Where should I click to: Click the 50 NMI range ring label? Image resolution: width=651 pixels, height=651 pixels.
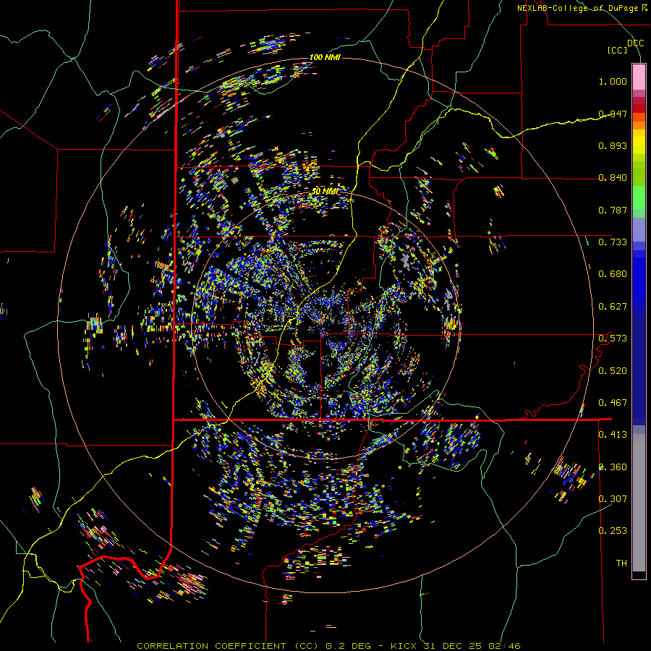pos(325,192)
